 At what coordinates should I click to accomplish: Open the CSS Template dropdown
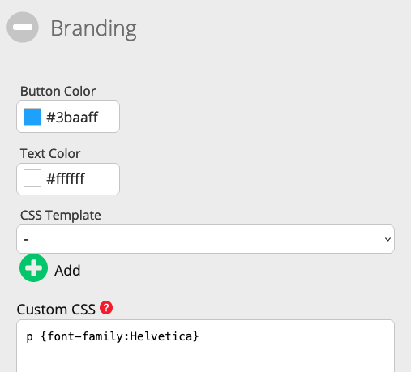(x=205, y=239)
